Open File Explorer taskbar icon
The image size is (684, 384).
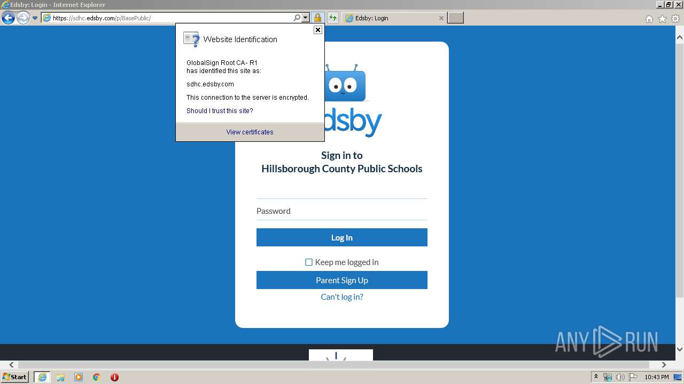(60, 377)
